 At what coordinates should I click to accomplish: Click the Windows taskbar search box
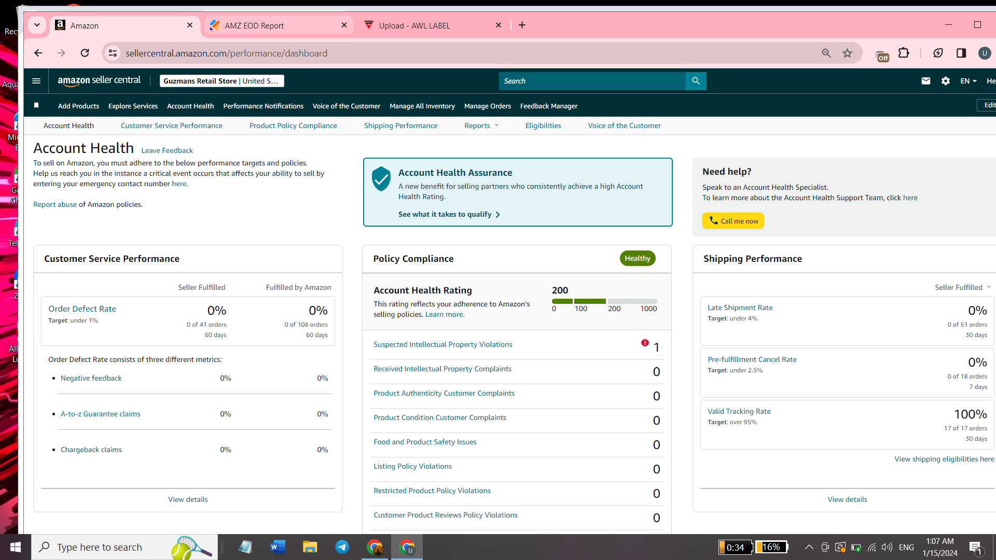(125, 547)
